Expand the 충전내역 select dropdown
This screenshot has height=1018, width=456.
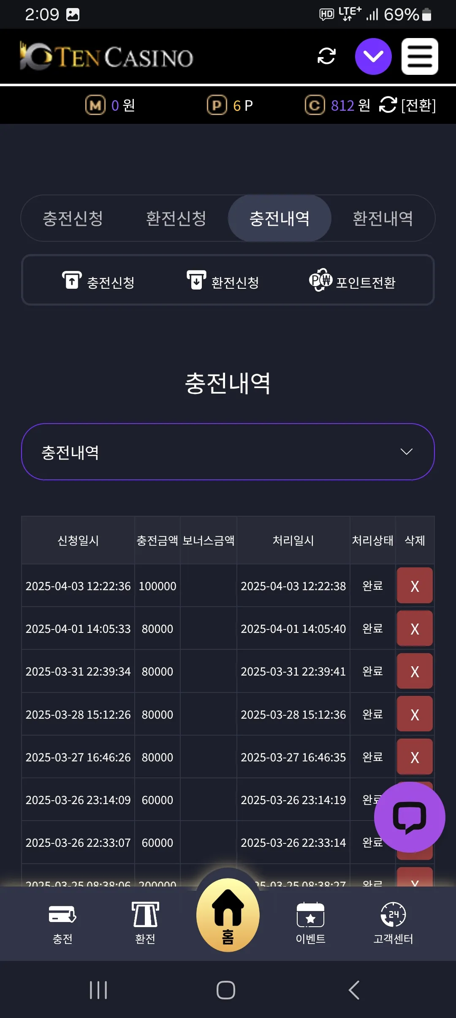(228, 452)
